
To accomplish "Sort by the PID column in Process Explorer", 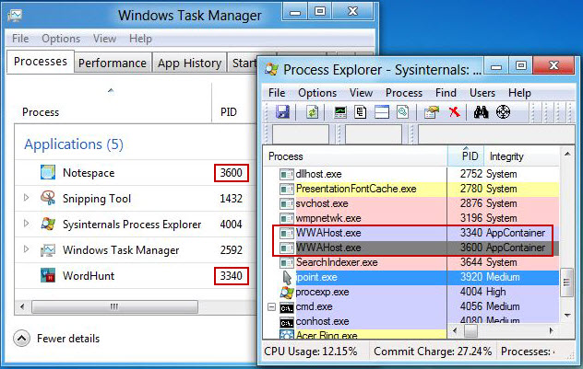I will tap(466, 156).
